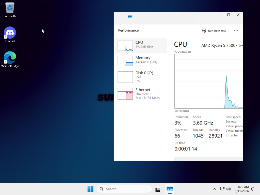The height and width of the screenshot is (195, 260).
Task: Click the Threads value '1045'
Action: coord(198,136)
